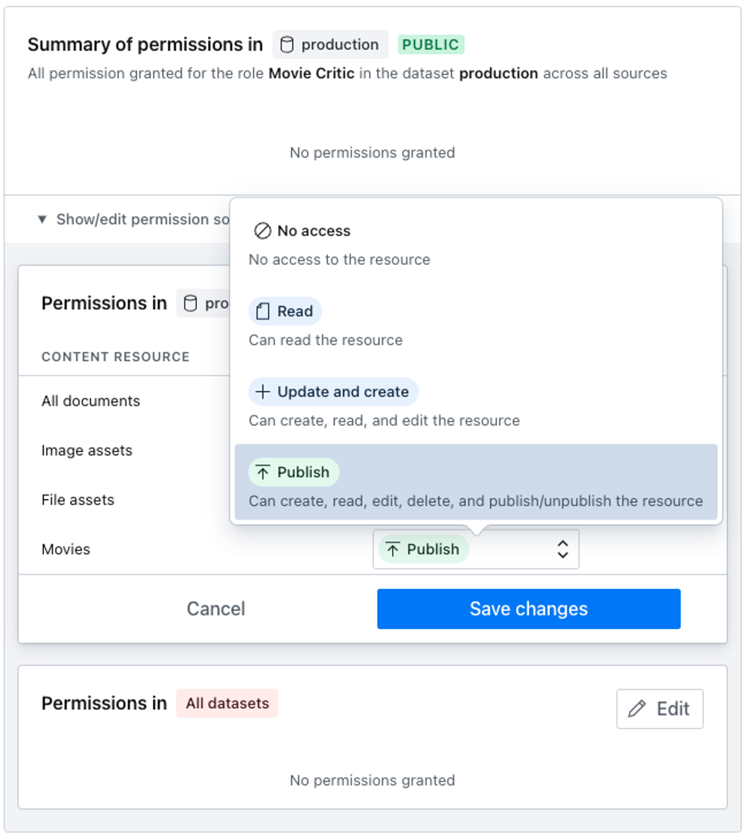Click the pencil icon on Edit button
This screenshot has height=837, width=746.
[636, 709]
